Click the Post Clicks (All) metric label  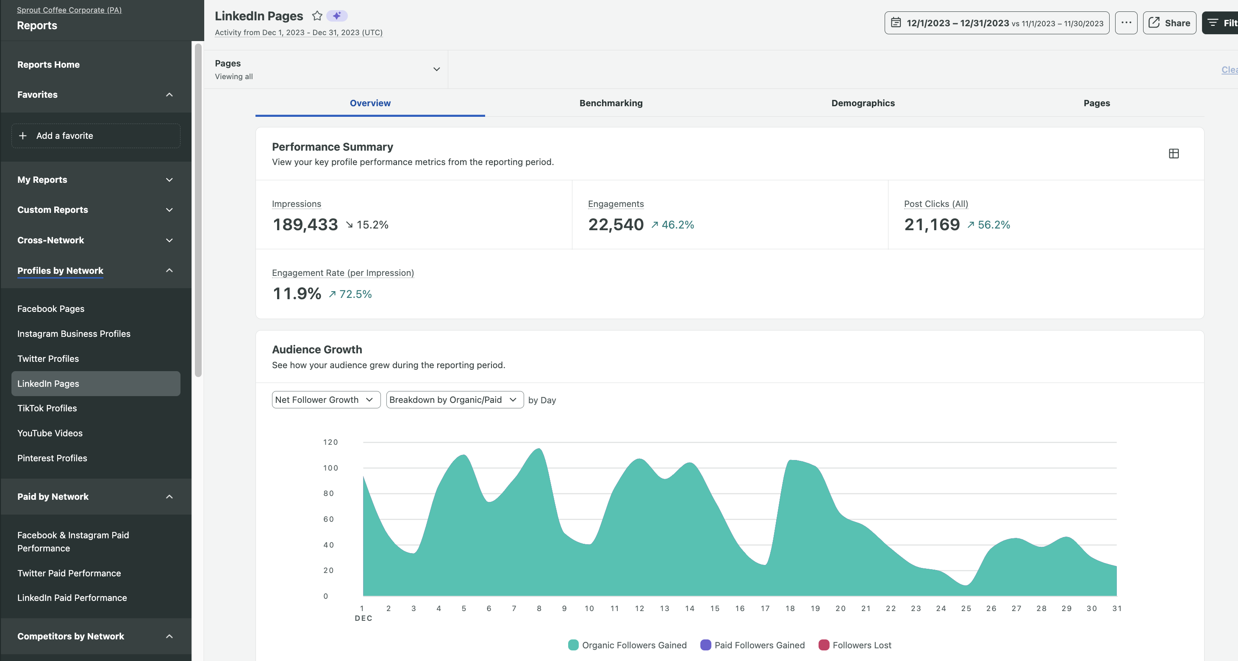coord(936,204)
